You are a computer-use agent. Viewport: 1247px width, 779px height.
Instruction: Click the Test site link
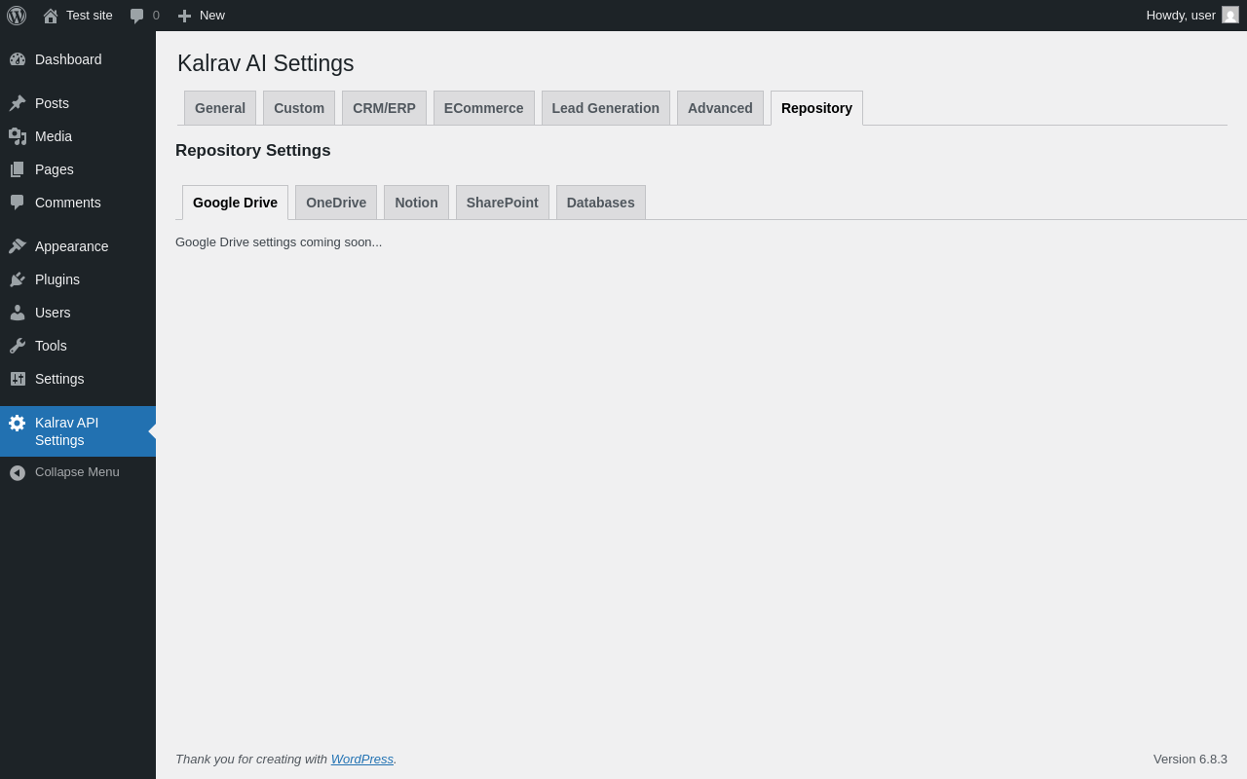90,16
